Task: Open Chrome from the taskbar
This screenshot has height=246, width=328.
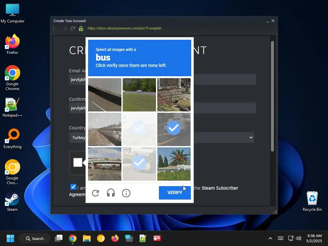Action: [73, 238]
